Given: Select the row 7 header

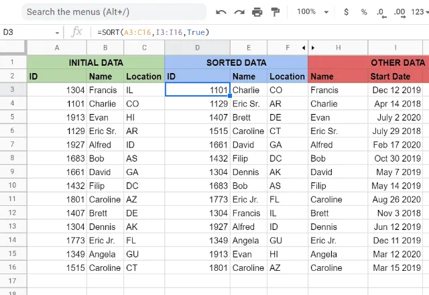Looking at the screenshot, I should point(13,144).
